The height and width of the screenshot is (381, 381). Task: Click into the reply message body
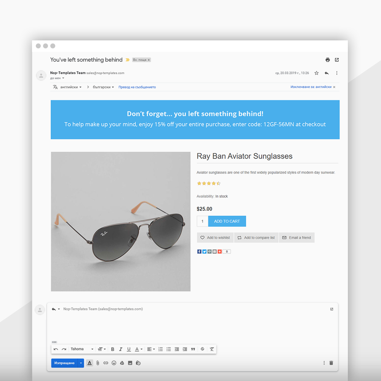pyautogui.click(x=192, y=326)
